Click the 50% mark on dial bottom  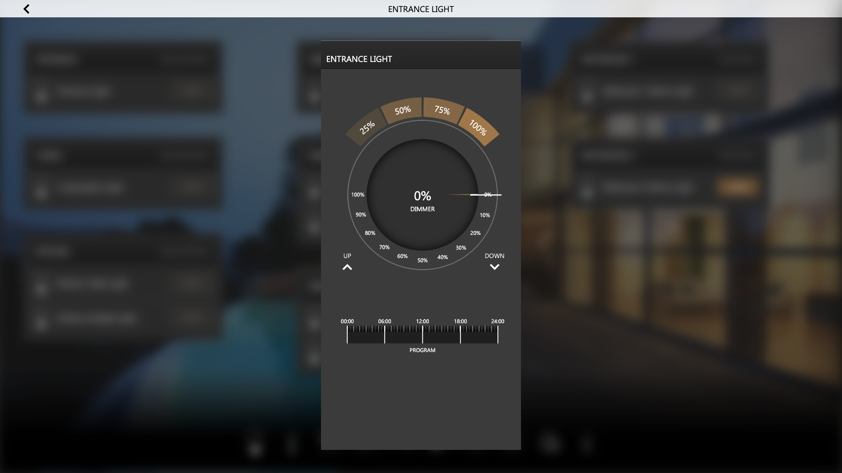click(423, 260)
